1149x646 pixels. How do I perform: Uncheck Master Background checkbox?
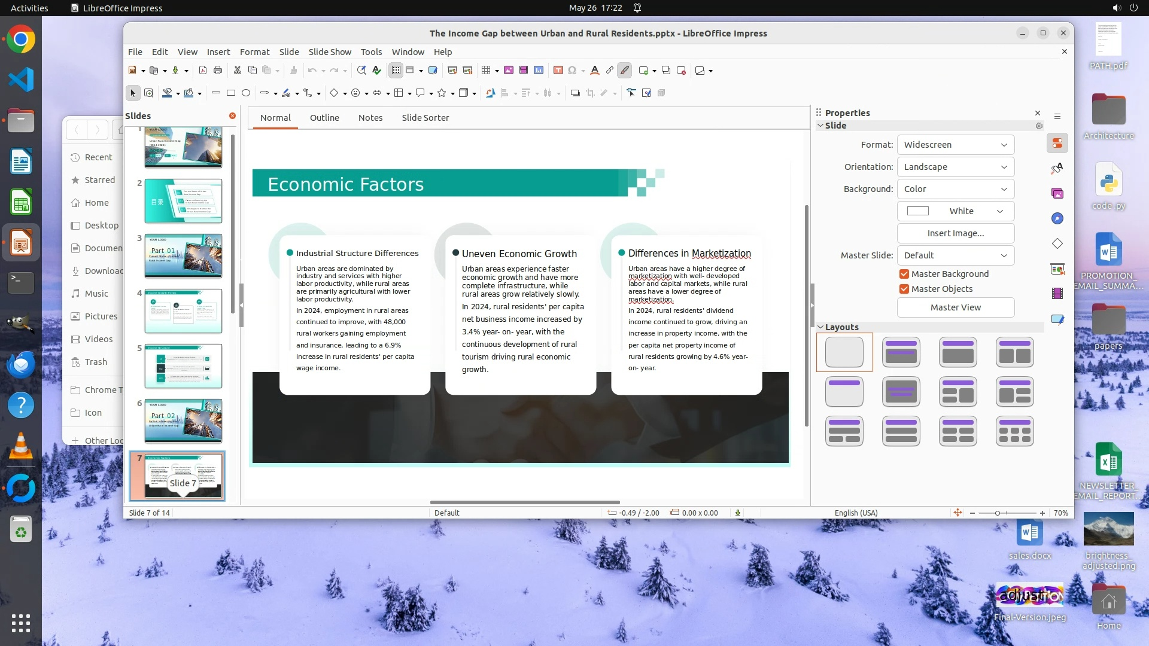tap(904, 274)
